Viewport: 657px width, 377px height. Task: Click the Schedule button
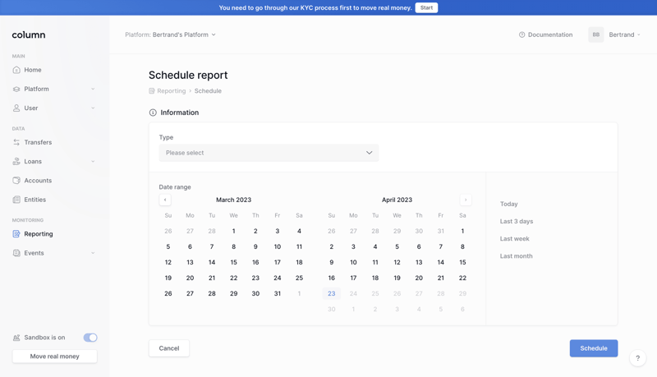[x=593, y=348]
